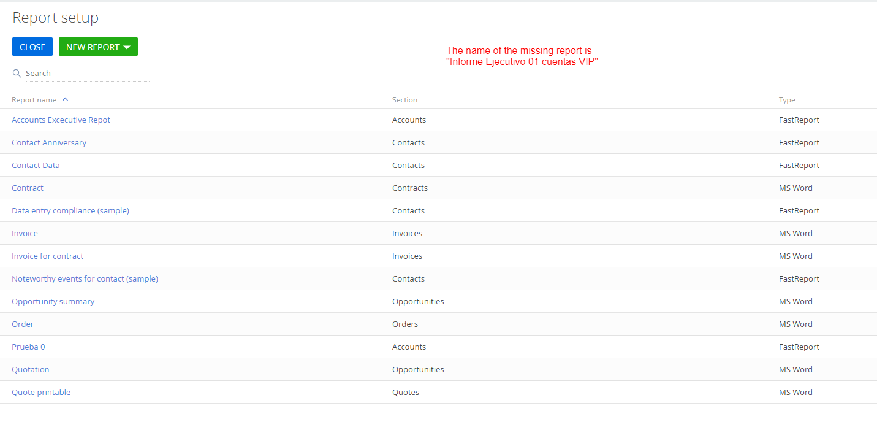The width and height of the screenshot is (877, 430).
Task: Click the sort arrow next to Report name
Action: point(65,99)
